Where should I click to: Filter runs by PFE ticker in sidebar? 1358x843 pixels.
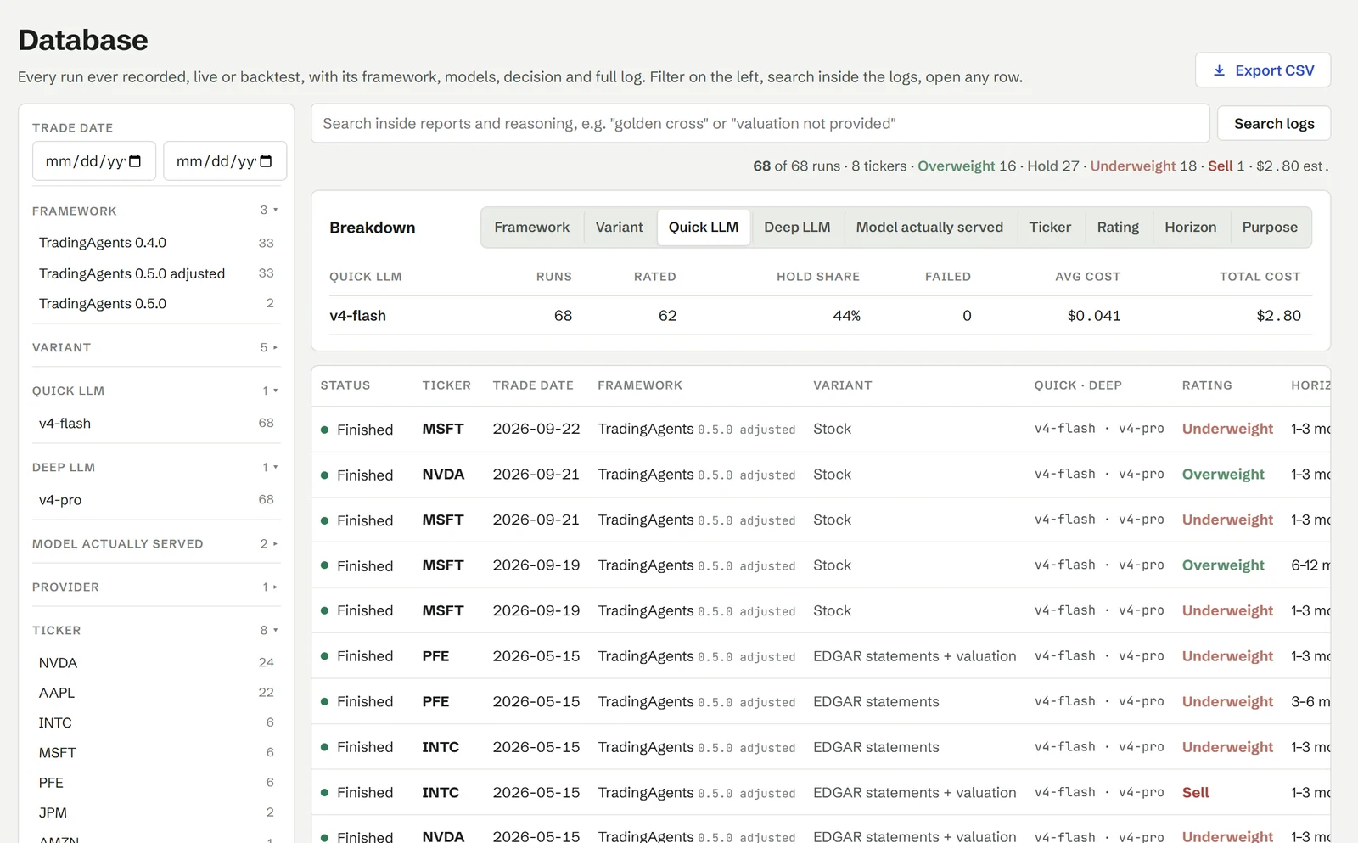tap(156, 782)
